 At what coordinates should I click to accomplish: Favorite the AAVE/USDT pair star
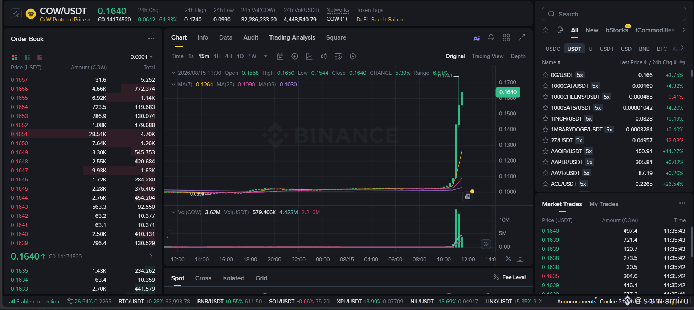tap(545, 173)
